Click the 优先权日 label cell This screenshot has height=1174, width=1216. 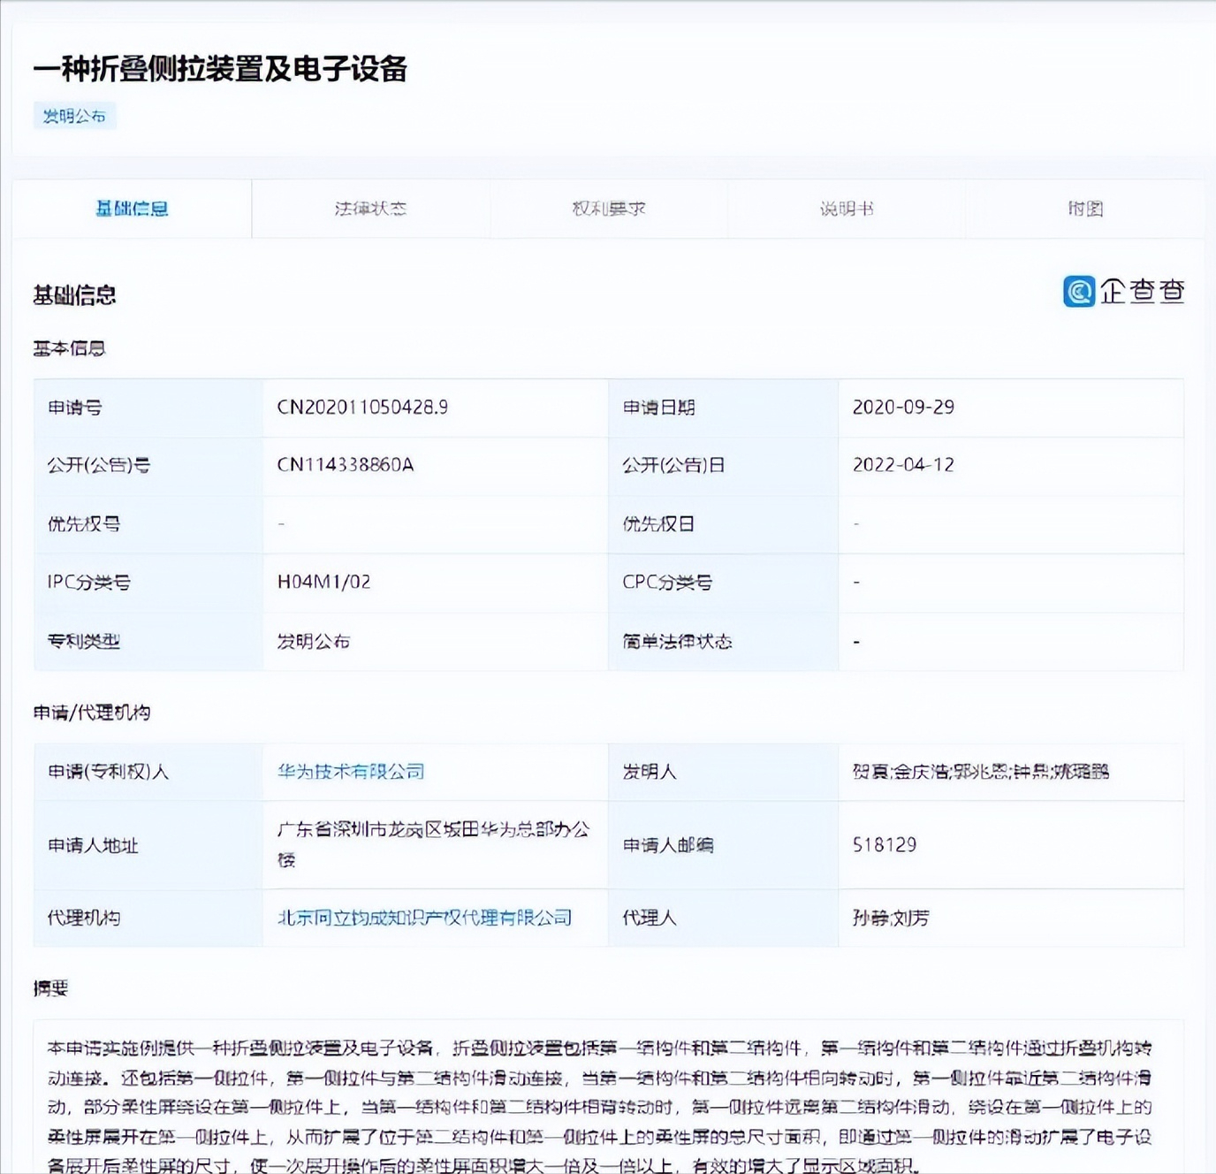(724, 524)
